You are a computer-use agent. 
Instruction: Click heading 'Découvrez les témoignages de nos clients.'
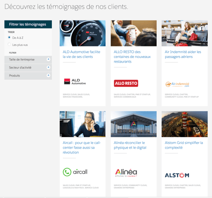[x=66, y=7]
